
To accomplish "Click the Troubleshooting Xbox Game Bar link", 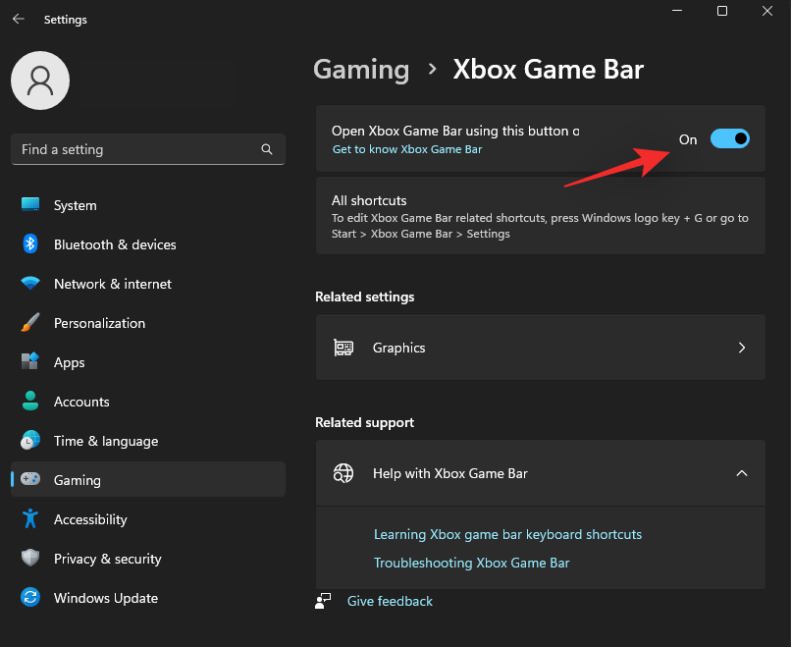I will pyautogui.click(x=471, y=564).
